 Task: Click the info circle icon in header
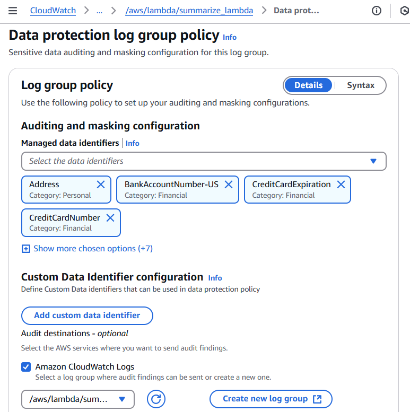(x=377, y=11)
